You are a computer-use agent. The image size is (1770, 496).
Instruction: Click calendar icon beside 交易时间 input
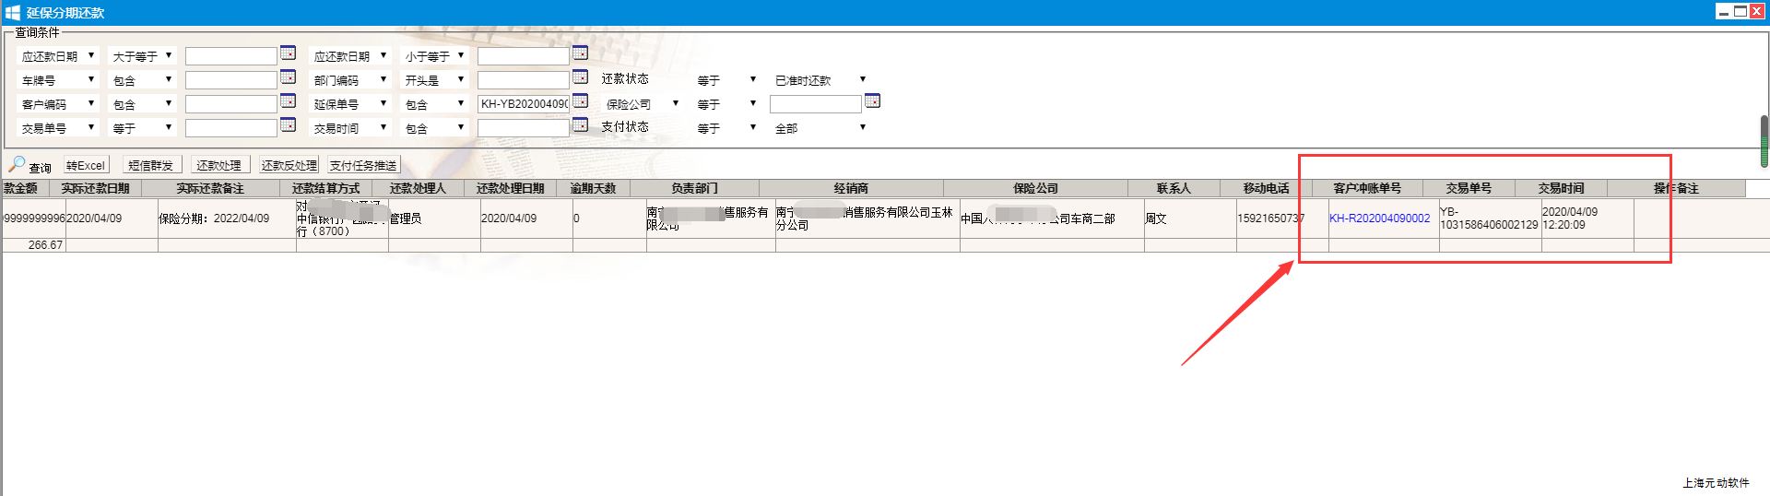click(x=580, y=125)
